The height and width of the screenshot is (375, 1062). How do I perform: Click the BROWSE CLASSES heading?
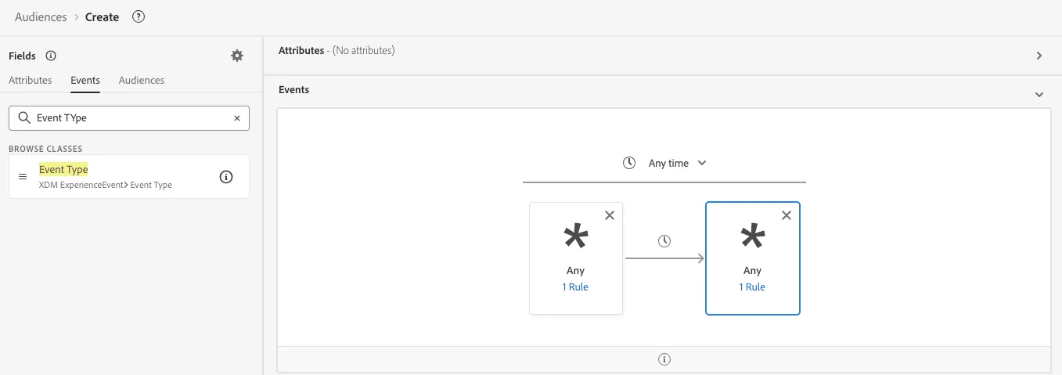click(x=45, y=149)
